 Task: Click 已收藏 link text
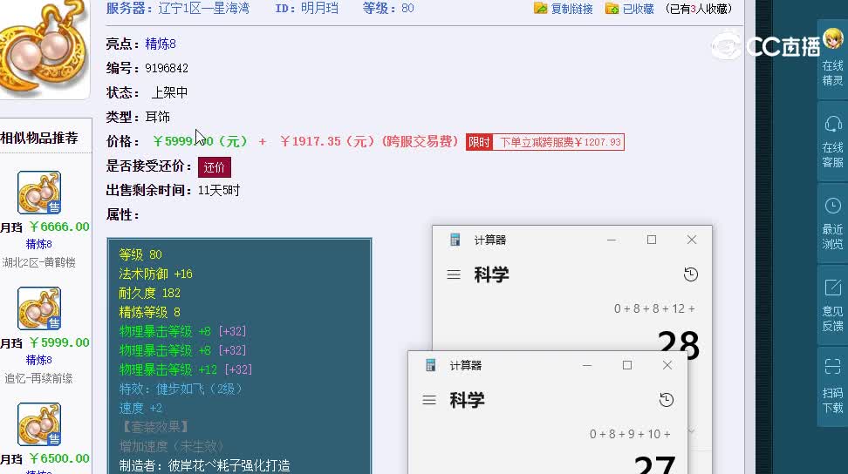(638, 9)
